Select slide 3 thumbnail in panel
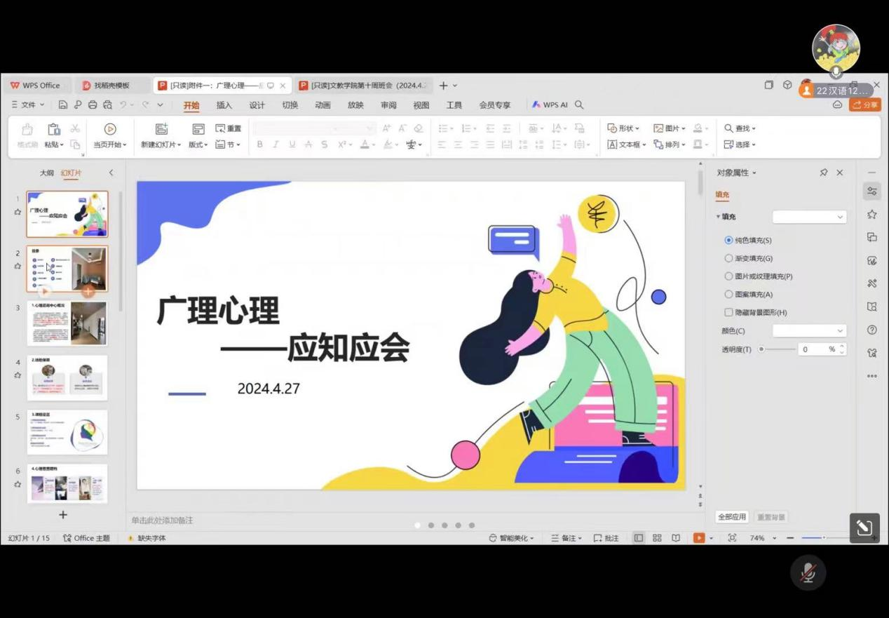Screen dimensions: 889x618 coord(67,323)
